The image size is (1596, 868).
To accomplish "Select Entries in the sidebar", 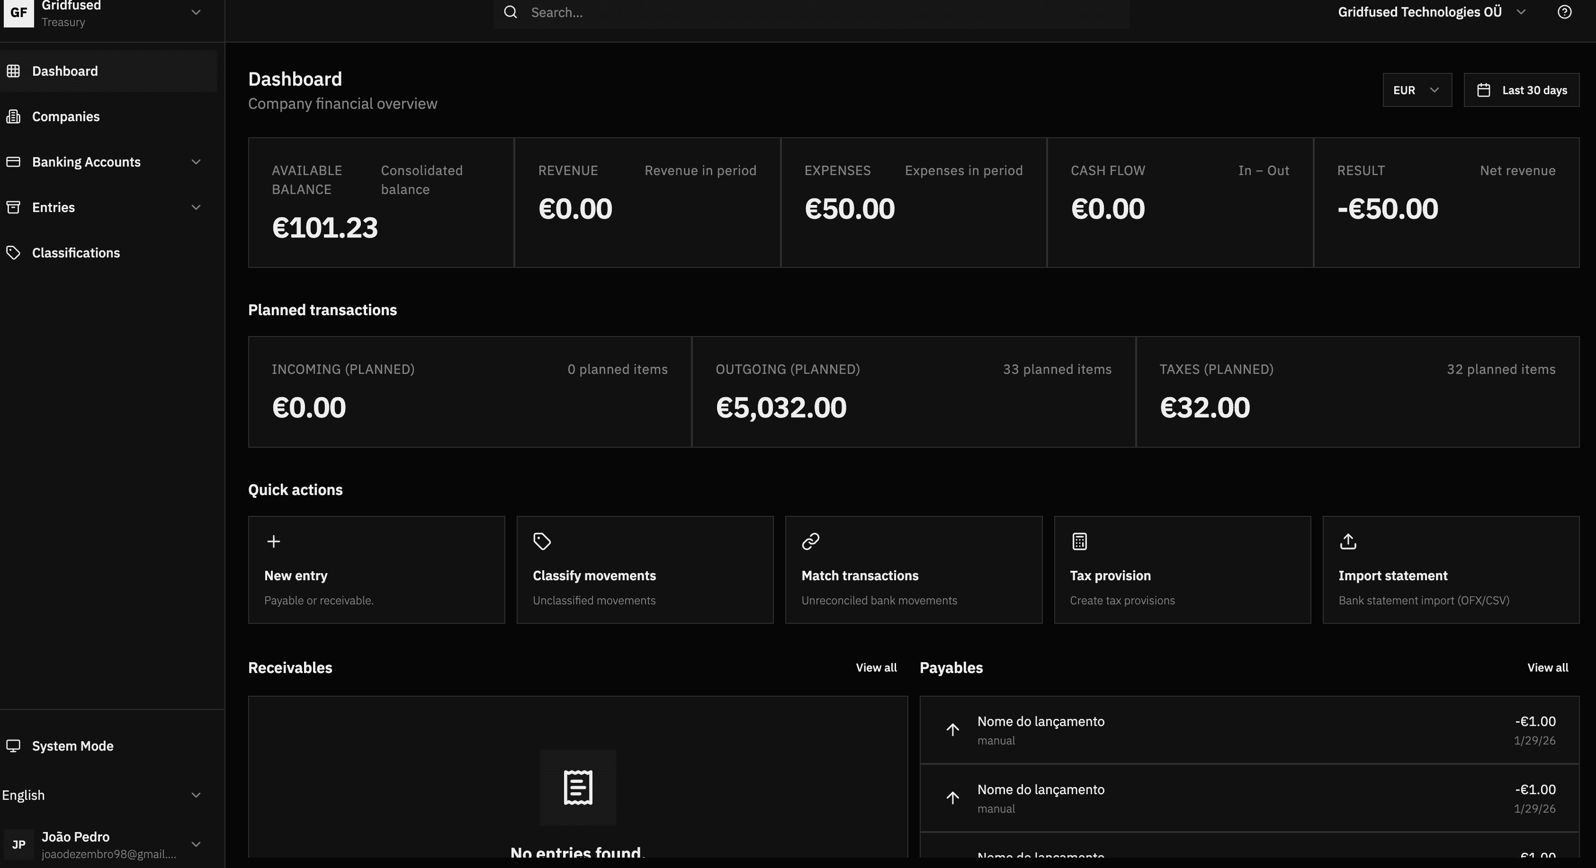I will (x=54, y=207).
